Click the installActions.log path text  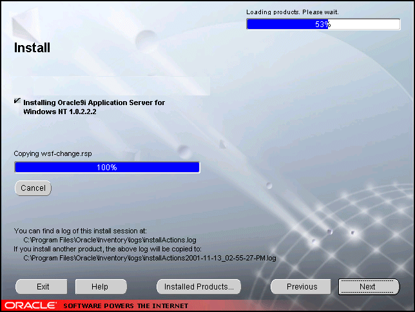(x=110, y=240)
